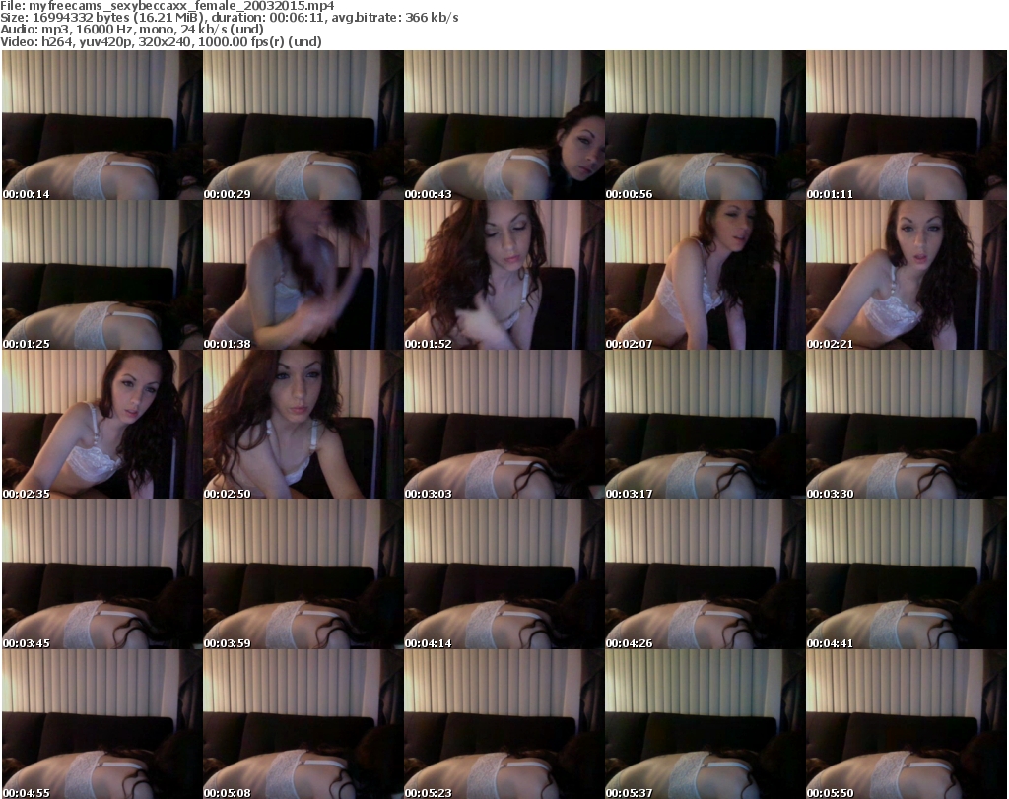The image size is (1009, 799).
Task: Select the thumbnail stamped 00:05:08
Action: 303,724
